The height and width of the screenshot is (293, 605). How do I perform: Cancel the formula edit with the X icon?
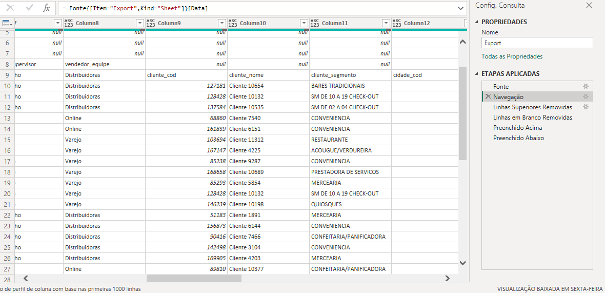[10, 8]
